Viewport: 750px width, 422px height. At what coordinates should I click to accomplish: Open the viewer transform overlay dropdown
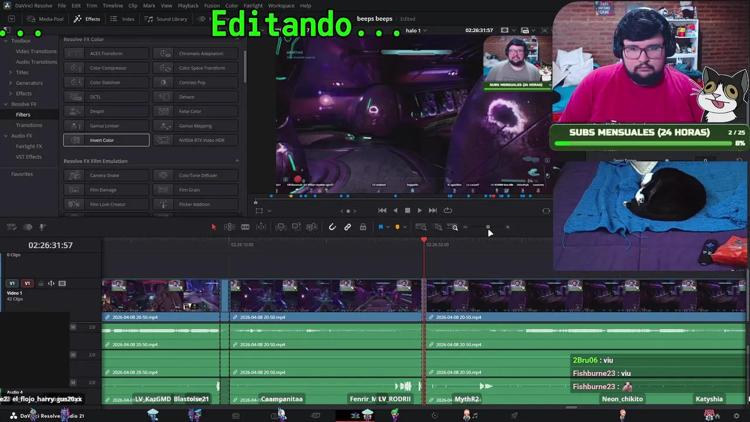pyautogui.click(x=269, y=211)
